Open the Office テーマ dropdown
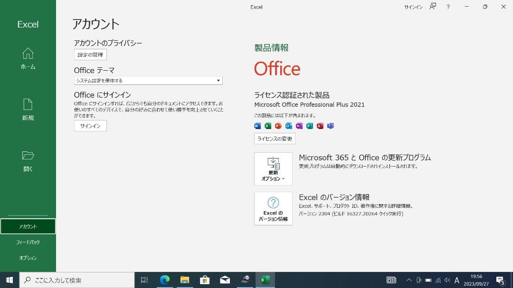The height and width of the screenshot is (288, 513). point(148,80)
